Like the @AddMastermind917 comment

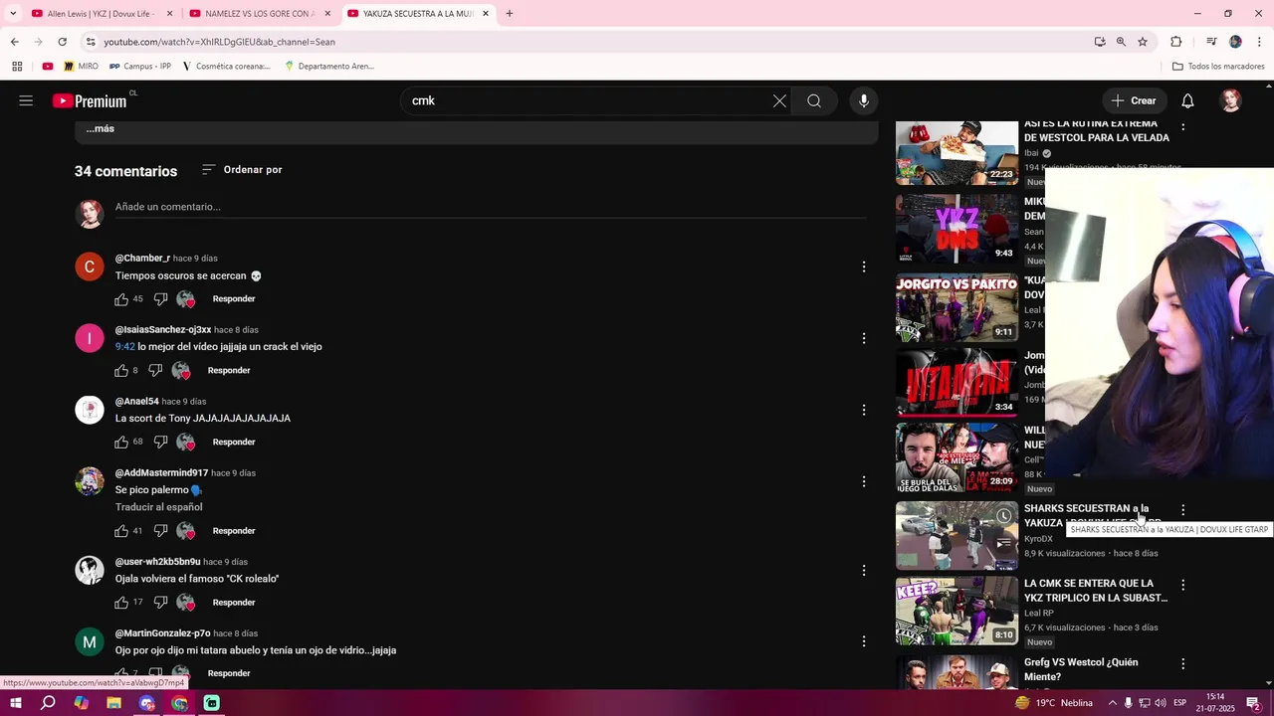[x=121, y=531]
